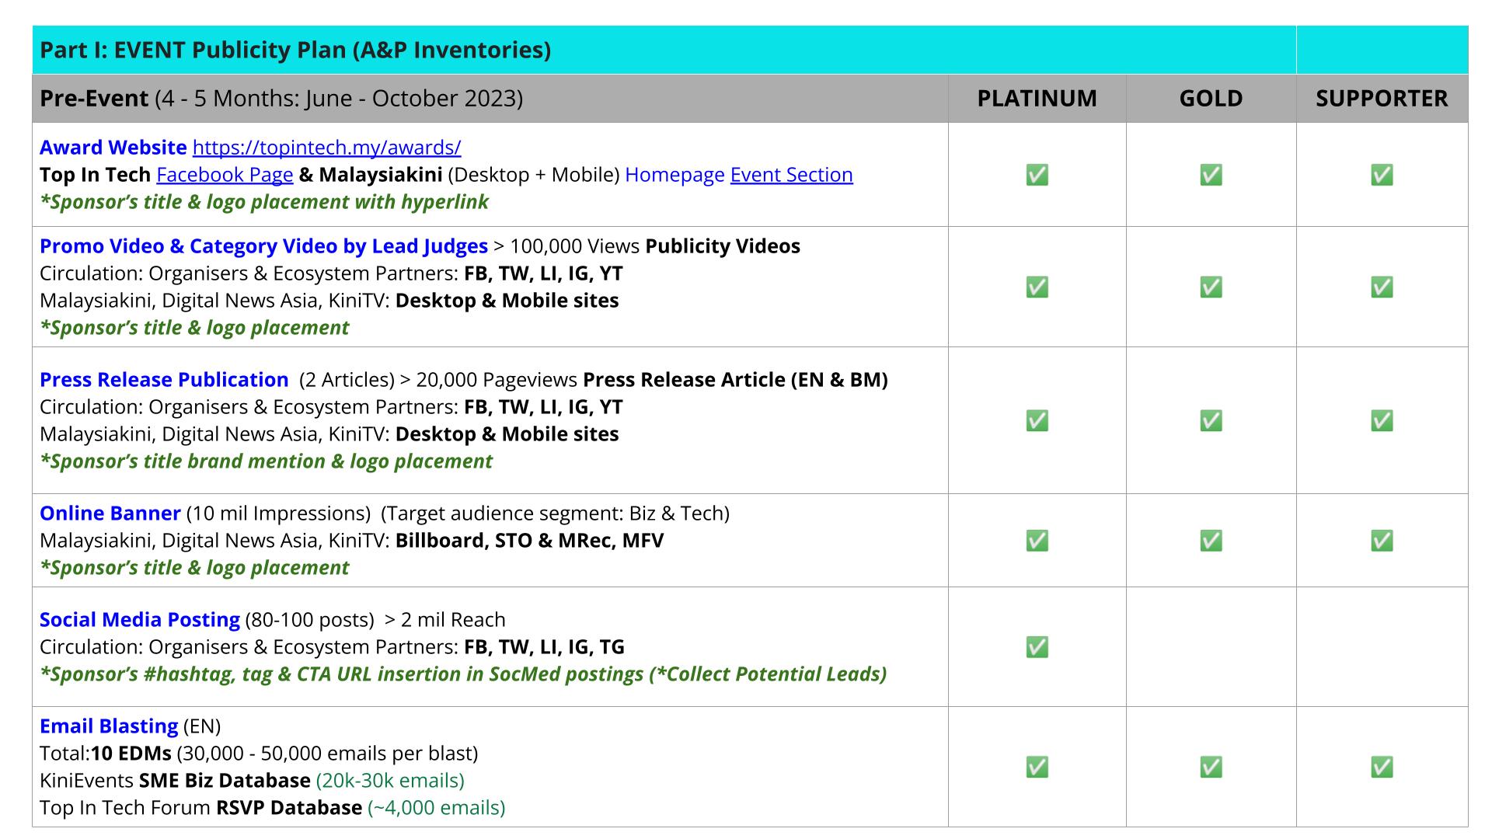Select the GOLD column header
This screenshot has width=1492, height=839.
point(1211,99)
